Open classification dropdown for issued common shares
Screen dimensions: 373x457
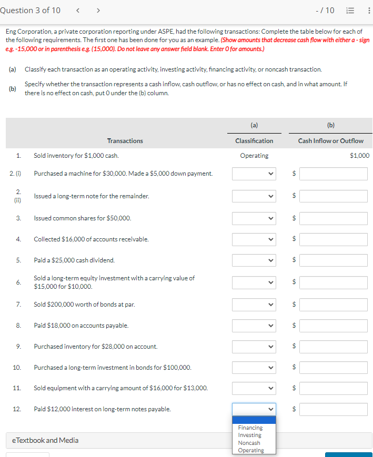tap(254, 218)
